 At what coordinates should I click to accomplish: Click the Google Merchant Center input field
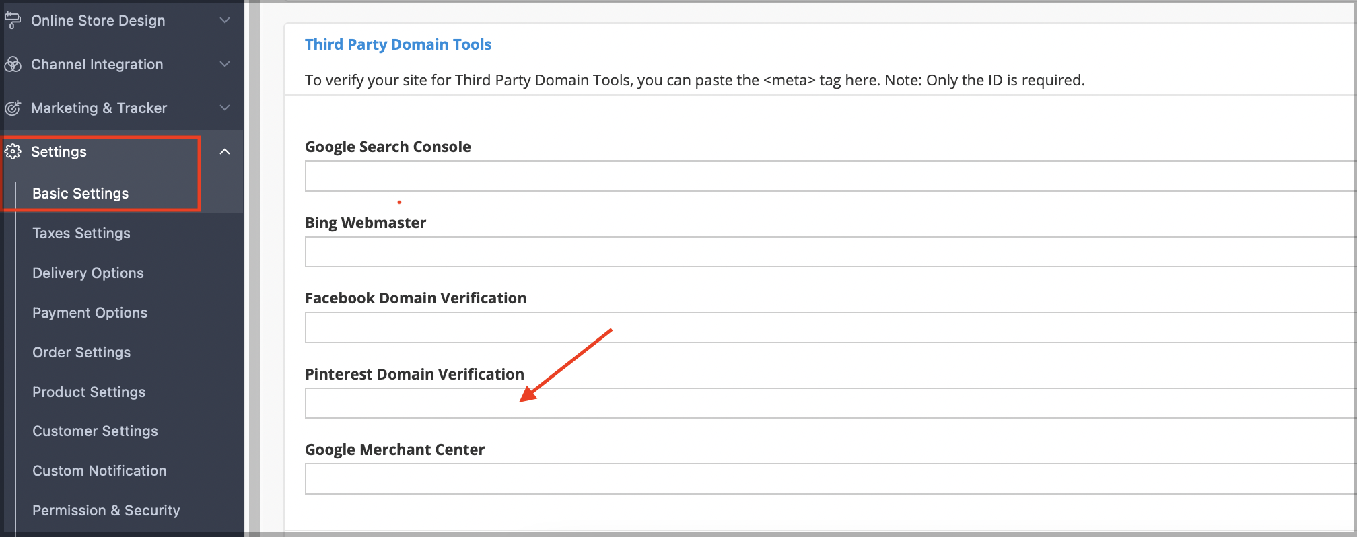(x=831, y=478)
